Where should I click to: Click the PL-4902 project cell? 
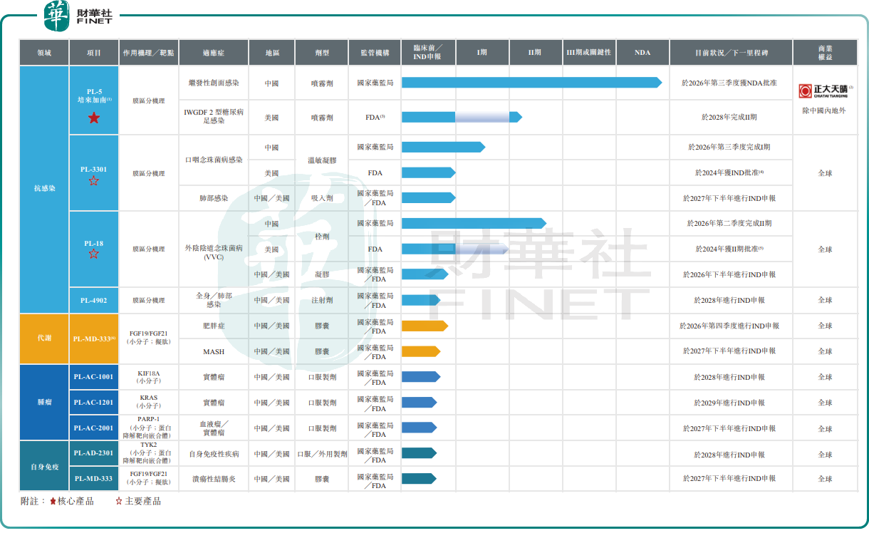point(94,300)
